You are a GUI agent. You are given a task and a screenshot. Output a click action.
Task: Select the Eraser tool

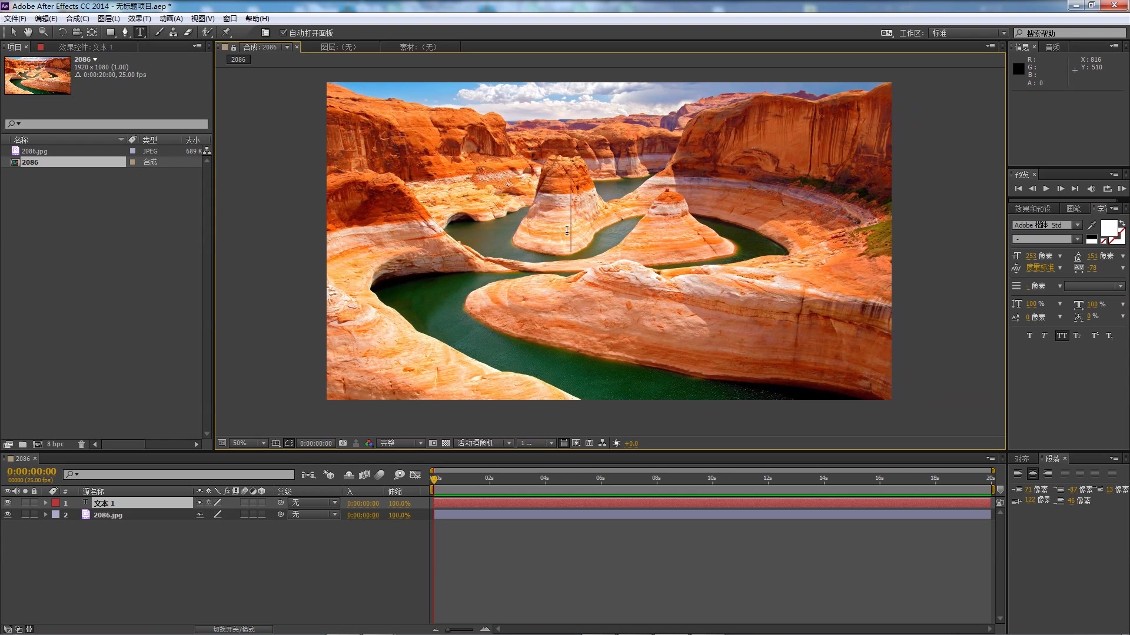188,32
